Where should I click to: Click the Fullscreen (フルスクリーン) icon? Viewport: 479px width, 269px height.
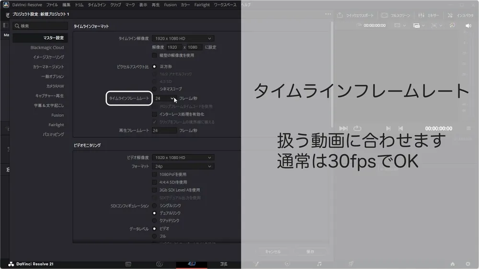[385, 15]
